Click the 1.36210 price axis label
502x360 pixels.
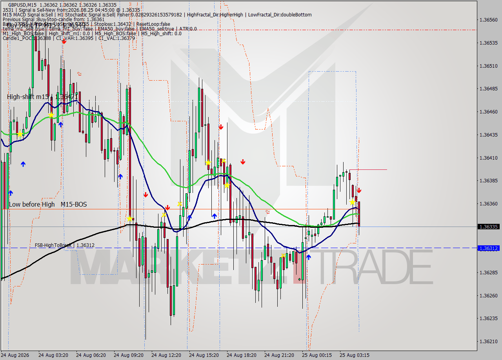pos(489,342)
